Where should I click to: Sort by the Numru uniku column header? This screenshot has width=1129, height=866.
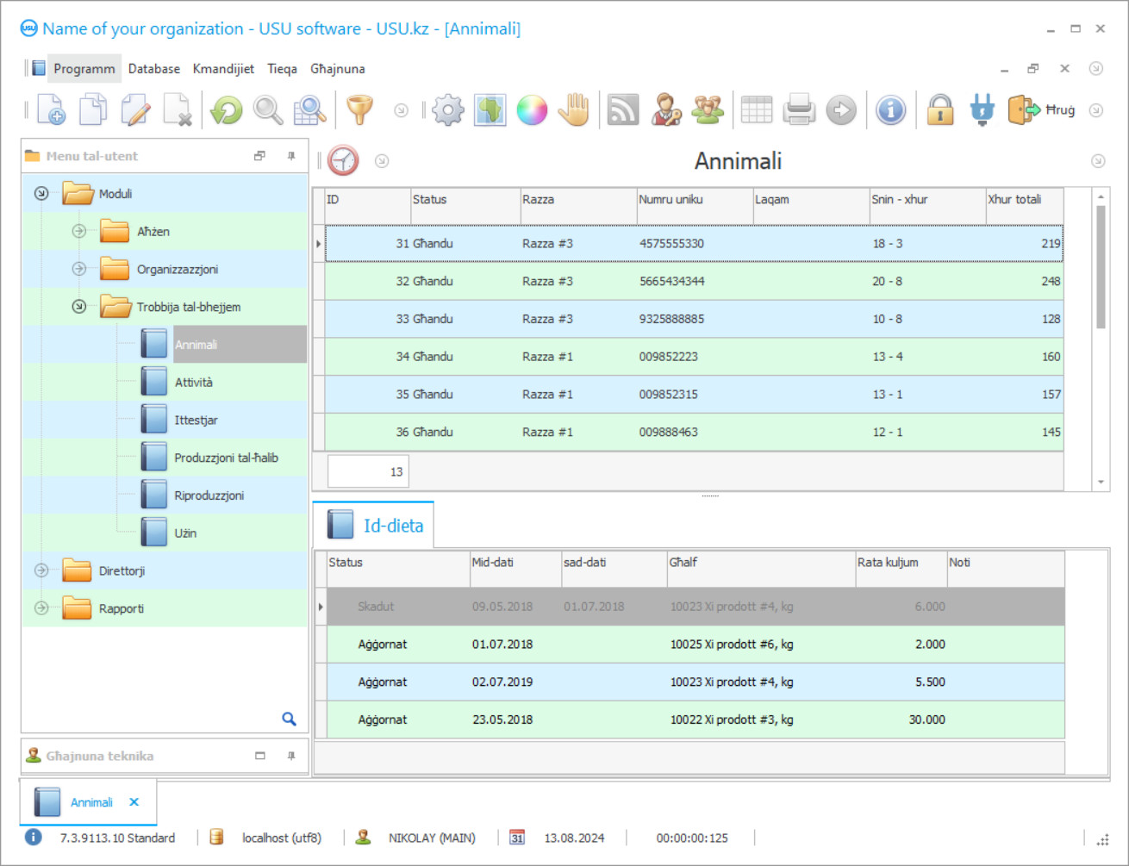[695, 206]
